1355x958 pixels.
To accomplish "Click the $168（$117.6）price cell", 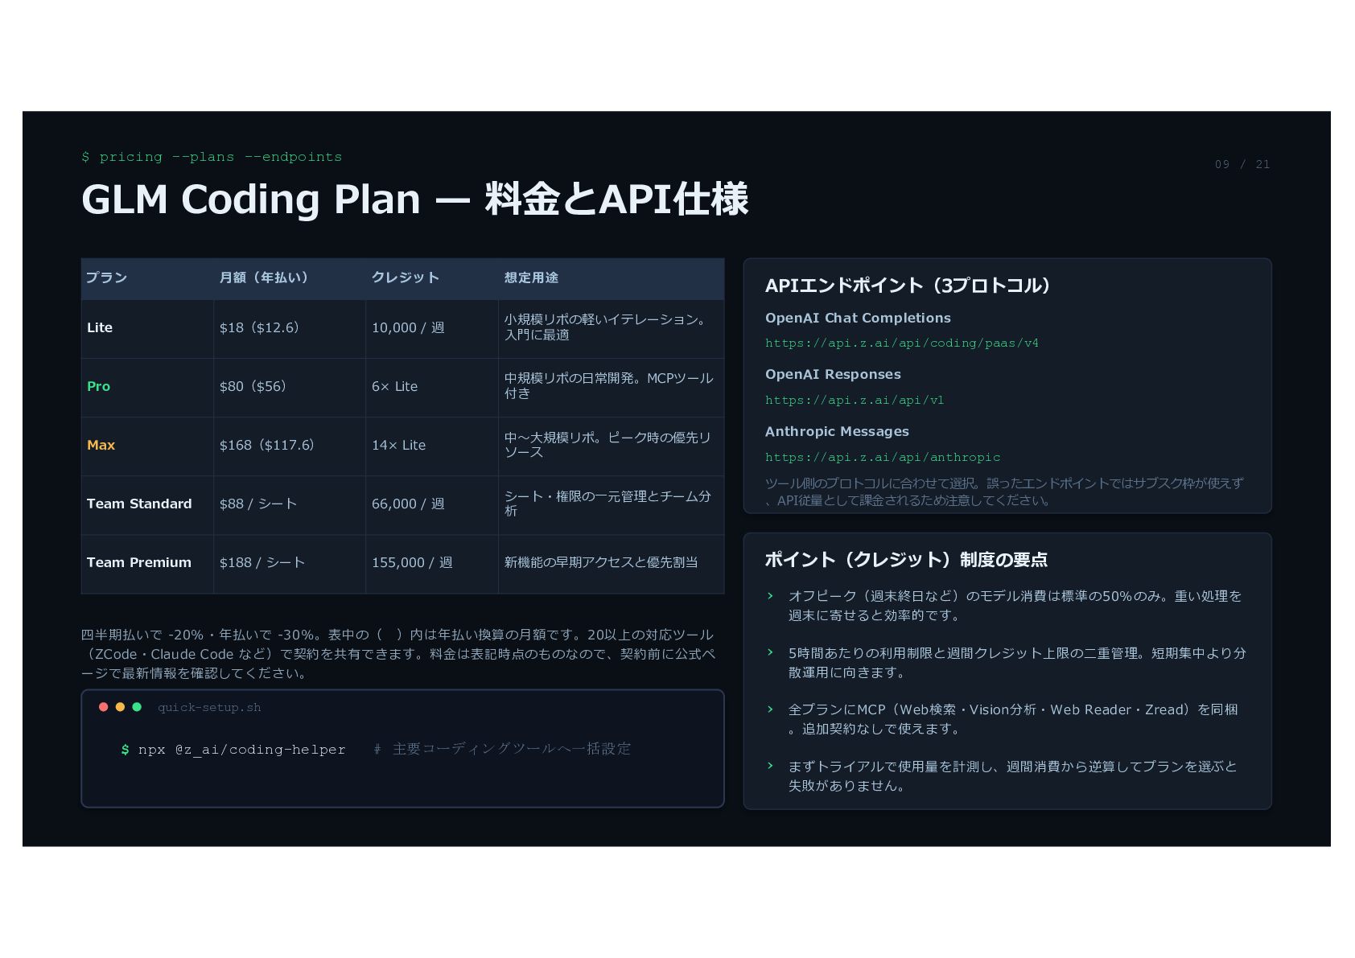I will pos(290,446).
